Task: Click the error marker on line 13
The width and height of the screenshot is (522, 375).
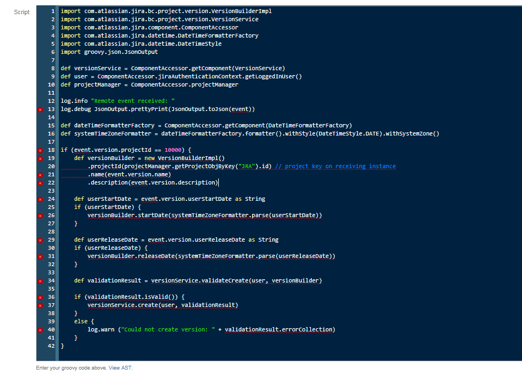Action: coord(40,109)
